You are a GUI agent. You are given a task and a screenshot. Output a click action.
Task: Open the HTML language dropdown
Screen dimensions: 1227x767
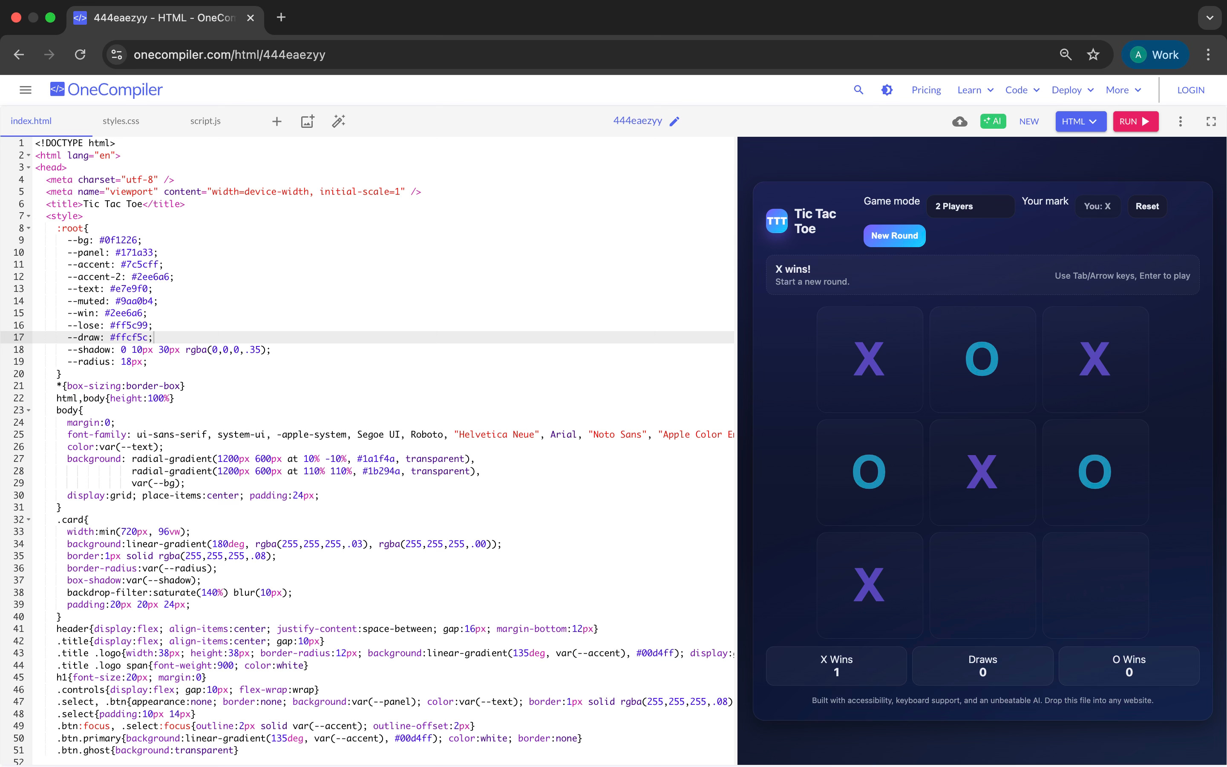pyautogui.click(x=1080, y=121)
